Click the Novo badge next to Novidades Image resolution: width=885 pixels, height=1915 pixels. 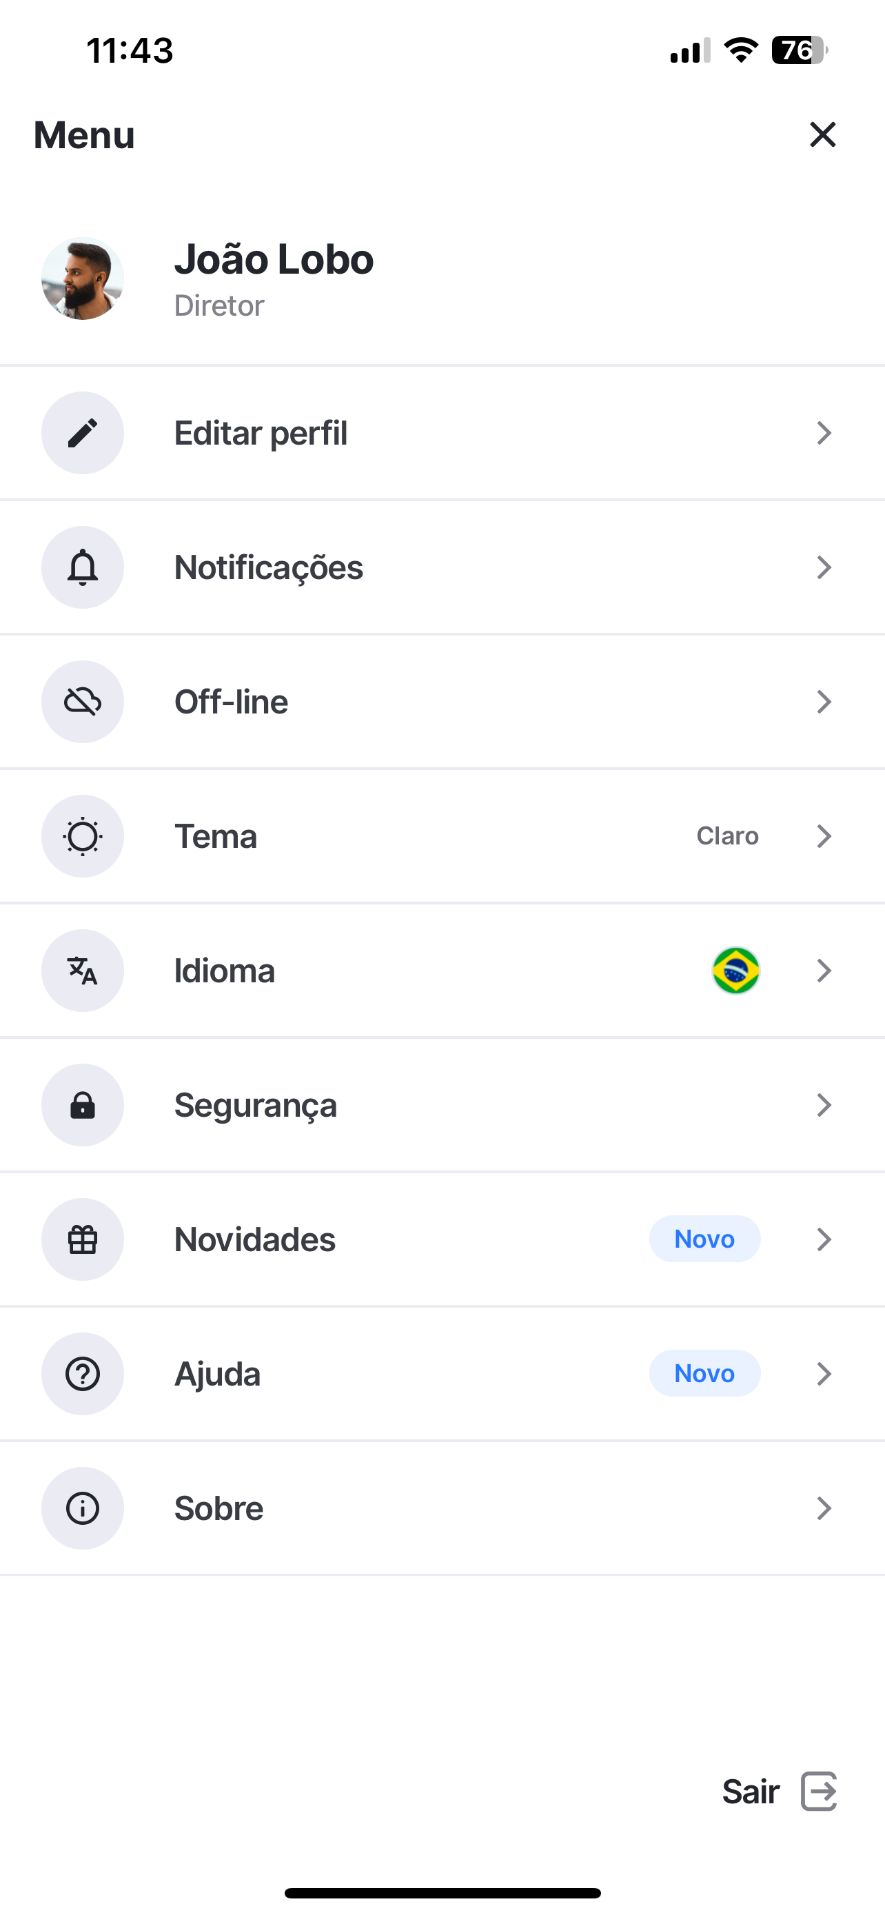coord(704,1239)
